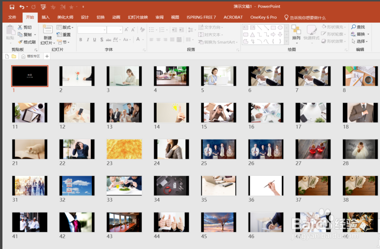This screenshot has height=249, width=380.
Task: Select the Right Arrow shape in gallery
Action: [273, 35]
